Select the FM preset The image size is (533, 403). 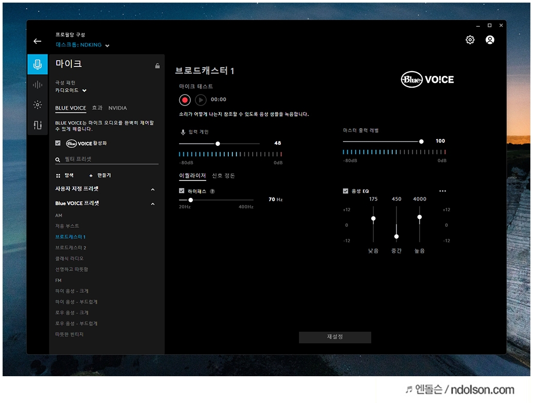tap(58, 280)
